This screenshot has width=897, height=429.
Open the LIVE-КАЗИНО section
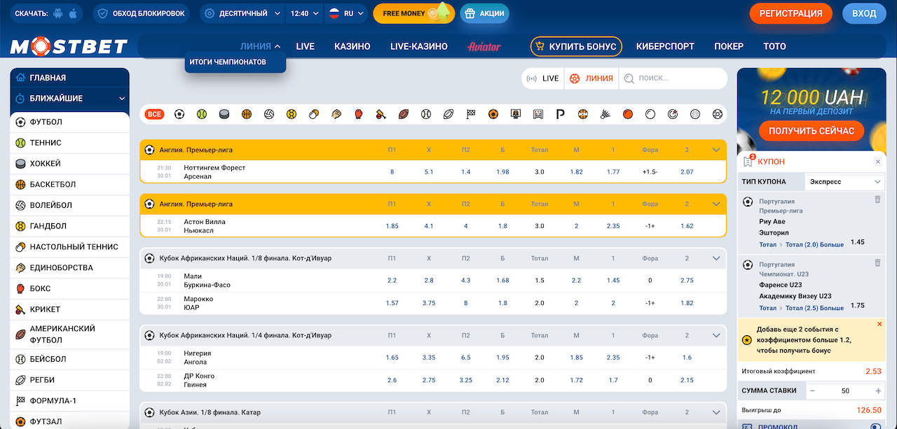[x=419, y=46]
